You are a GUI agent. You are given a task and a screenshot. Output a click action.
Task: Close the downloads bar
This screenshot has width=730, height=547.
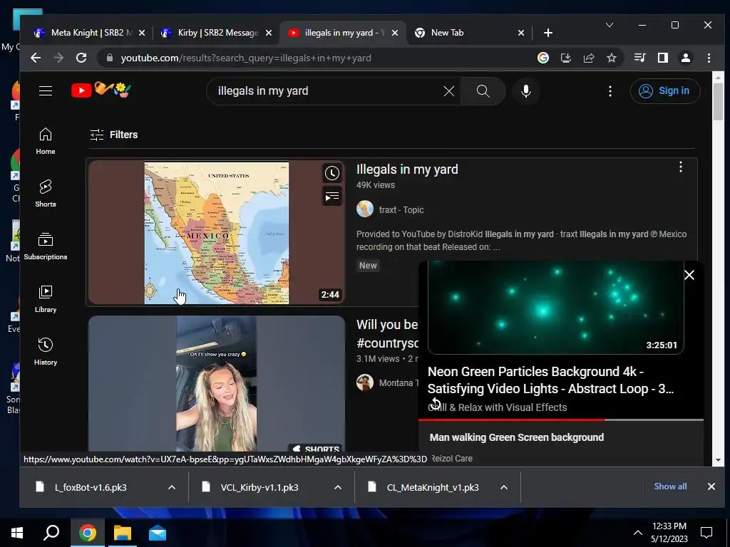[711, 486]
